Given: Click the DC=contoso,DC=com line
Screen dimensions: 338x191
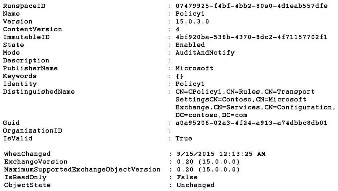Looking at the screenshot, I should coord(211,115).
